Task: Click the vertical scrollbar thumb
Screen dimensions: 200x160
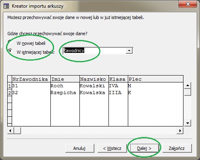Action: (x=187, y=92)
